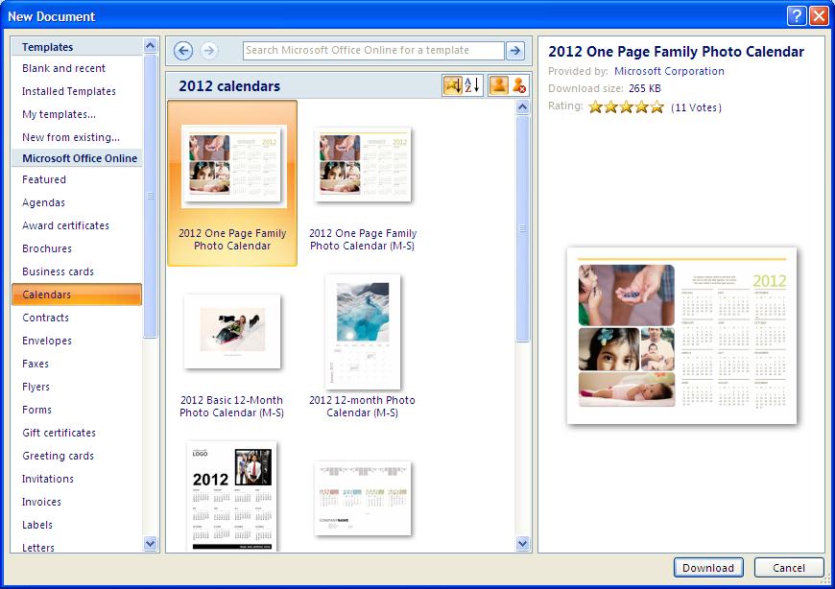Click the five-star rating
Screen dimensions: 835x589
tap(626, 106)
